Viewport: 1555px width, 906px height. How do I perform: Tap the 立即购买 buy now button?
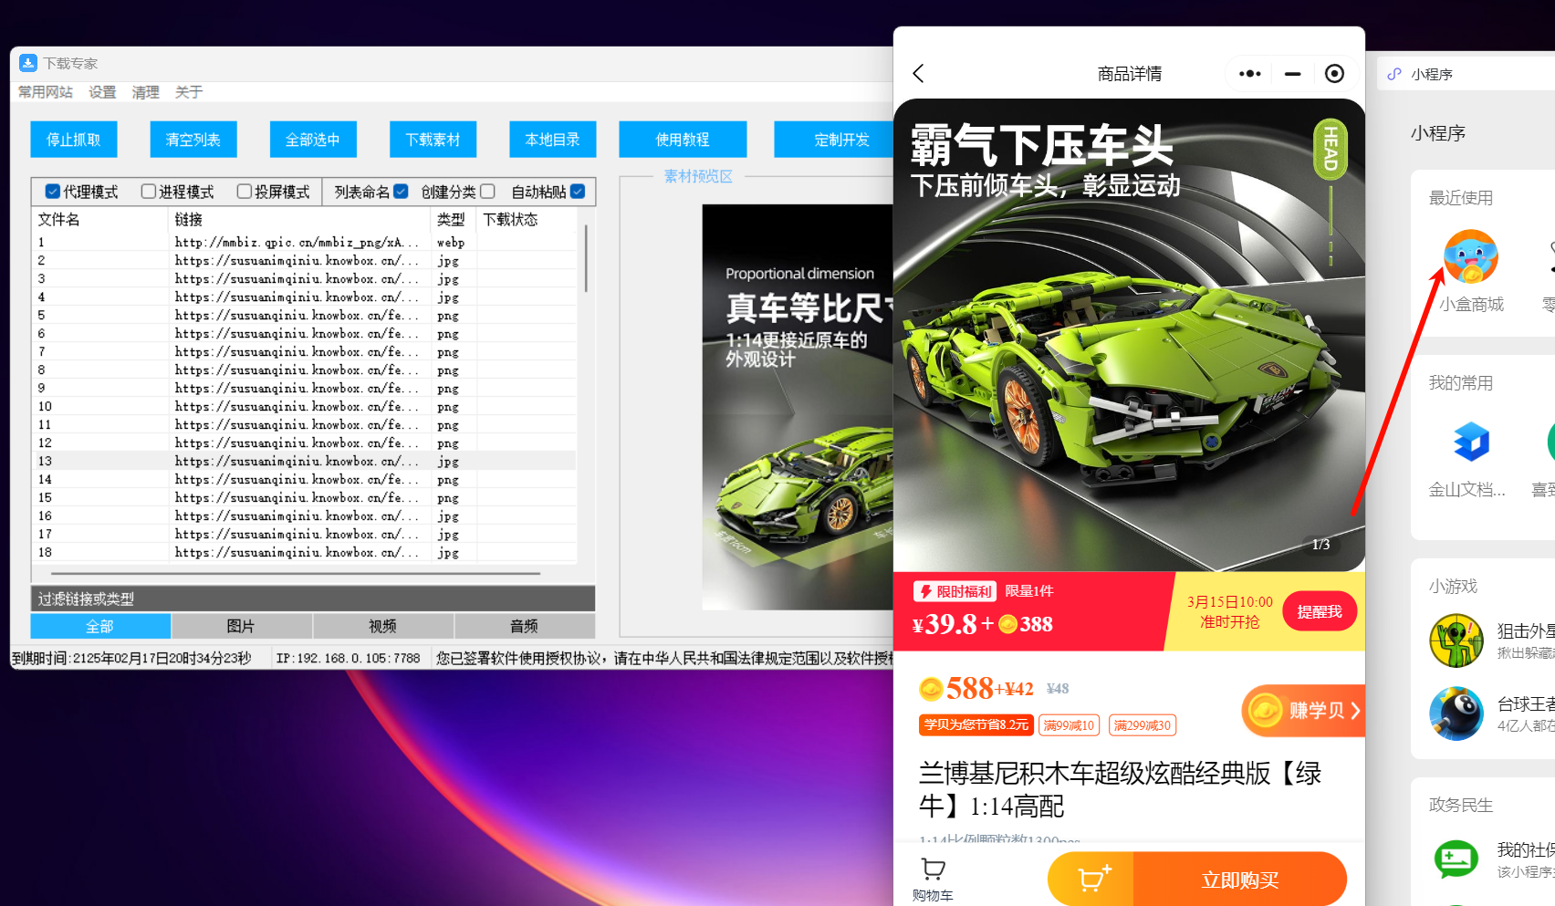[x=1240, y=880]
